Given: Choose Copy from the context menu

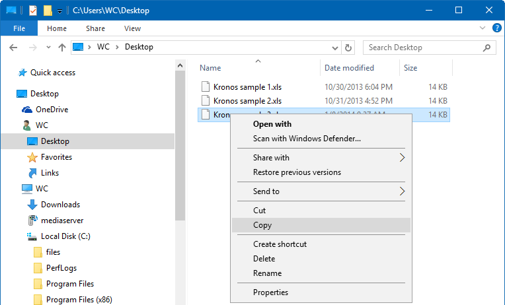Looking at the screenshot, I should [x=262, y=225].
